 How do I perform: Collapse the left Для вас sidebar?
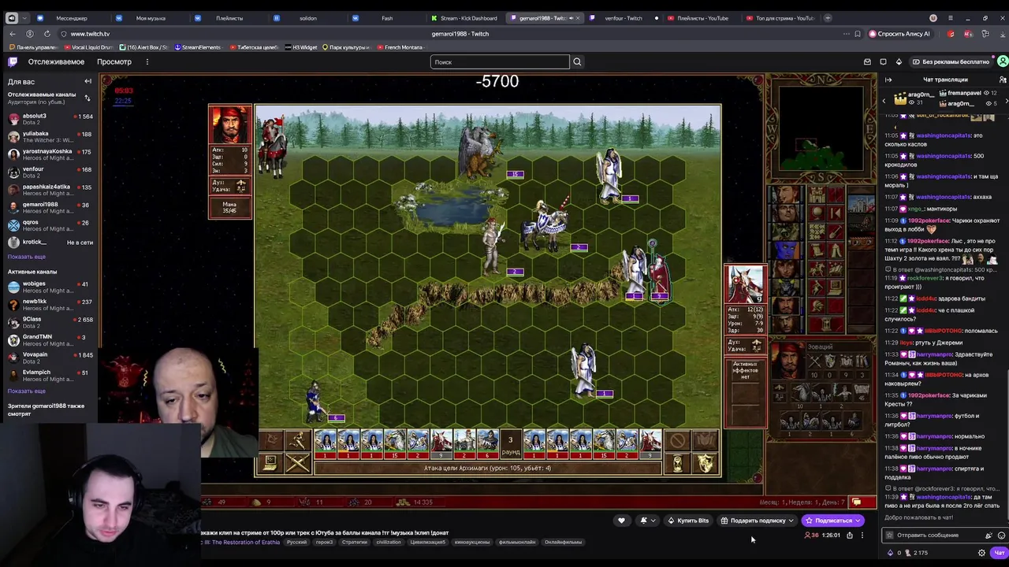pyautogui.click(x=88, y=81)
